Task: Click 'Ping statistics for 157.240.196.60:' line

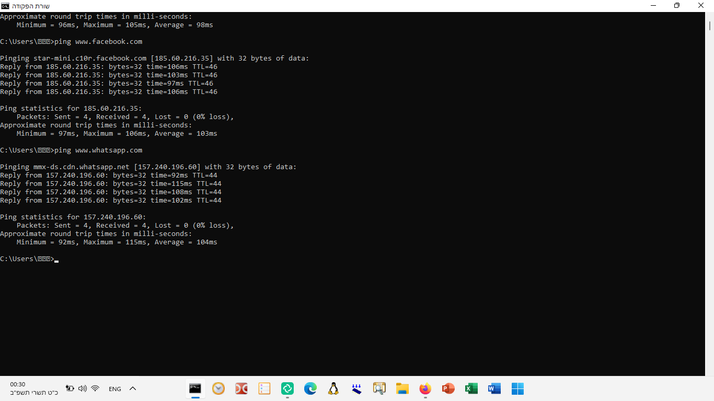Action: (x=73, y=217)
